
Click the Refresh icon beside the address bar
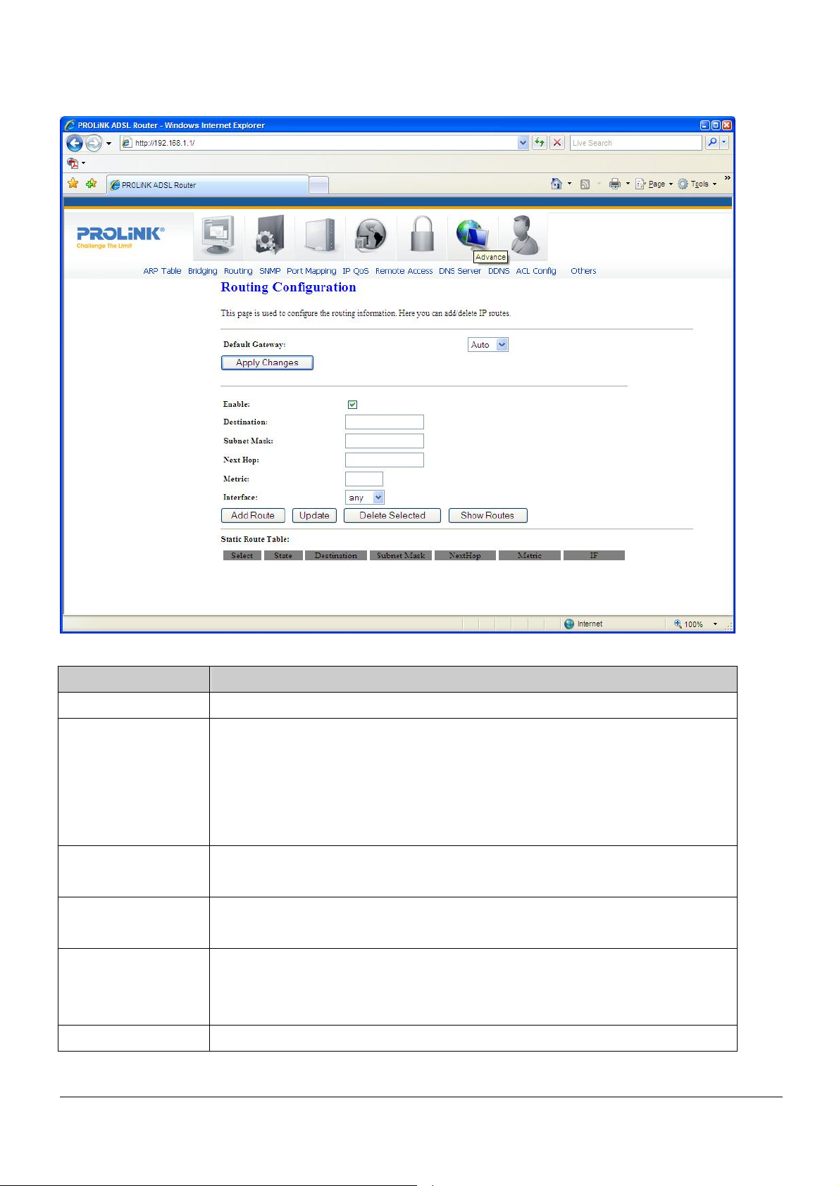pyautogui.click(x=540, y=143)
